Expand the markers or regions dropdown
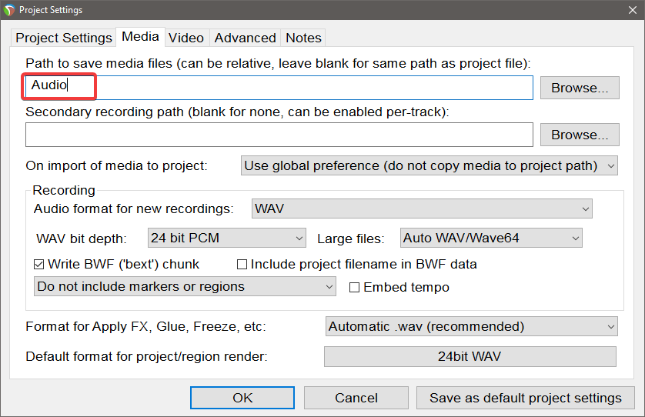 [x=185, y=286]
